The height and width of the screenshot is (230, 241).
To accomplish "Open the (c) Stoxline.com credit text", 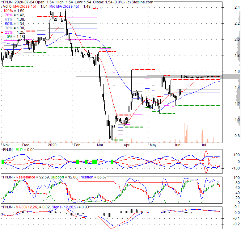I will [140, 2].
